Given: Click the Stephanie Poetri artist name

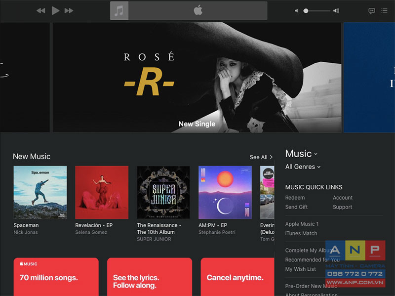Looking at the screenshot, I should tap(217, 232).
